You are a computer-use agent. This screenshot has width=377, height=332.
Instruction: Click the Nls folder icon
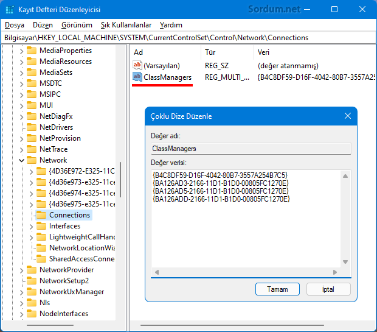[32, 303]
